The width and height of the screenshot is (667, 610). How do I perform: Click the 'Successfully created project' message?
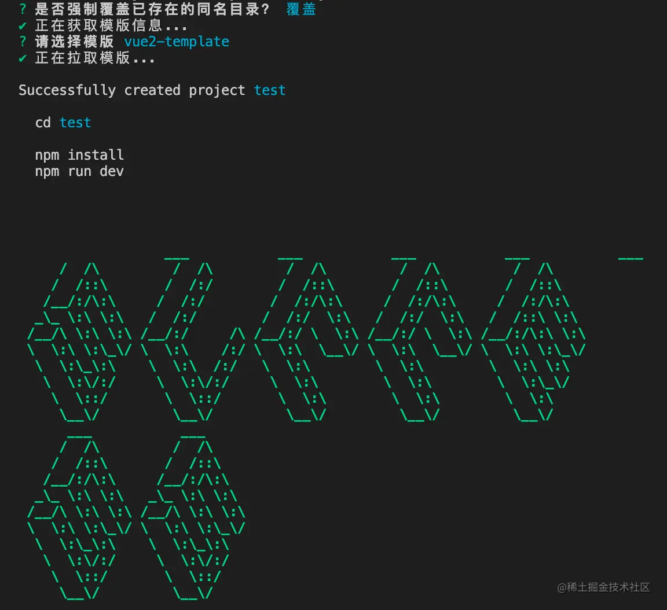(x=132, y=90)
